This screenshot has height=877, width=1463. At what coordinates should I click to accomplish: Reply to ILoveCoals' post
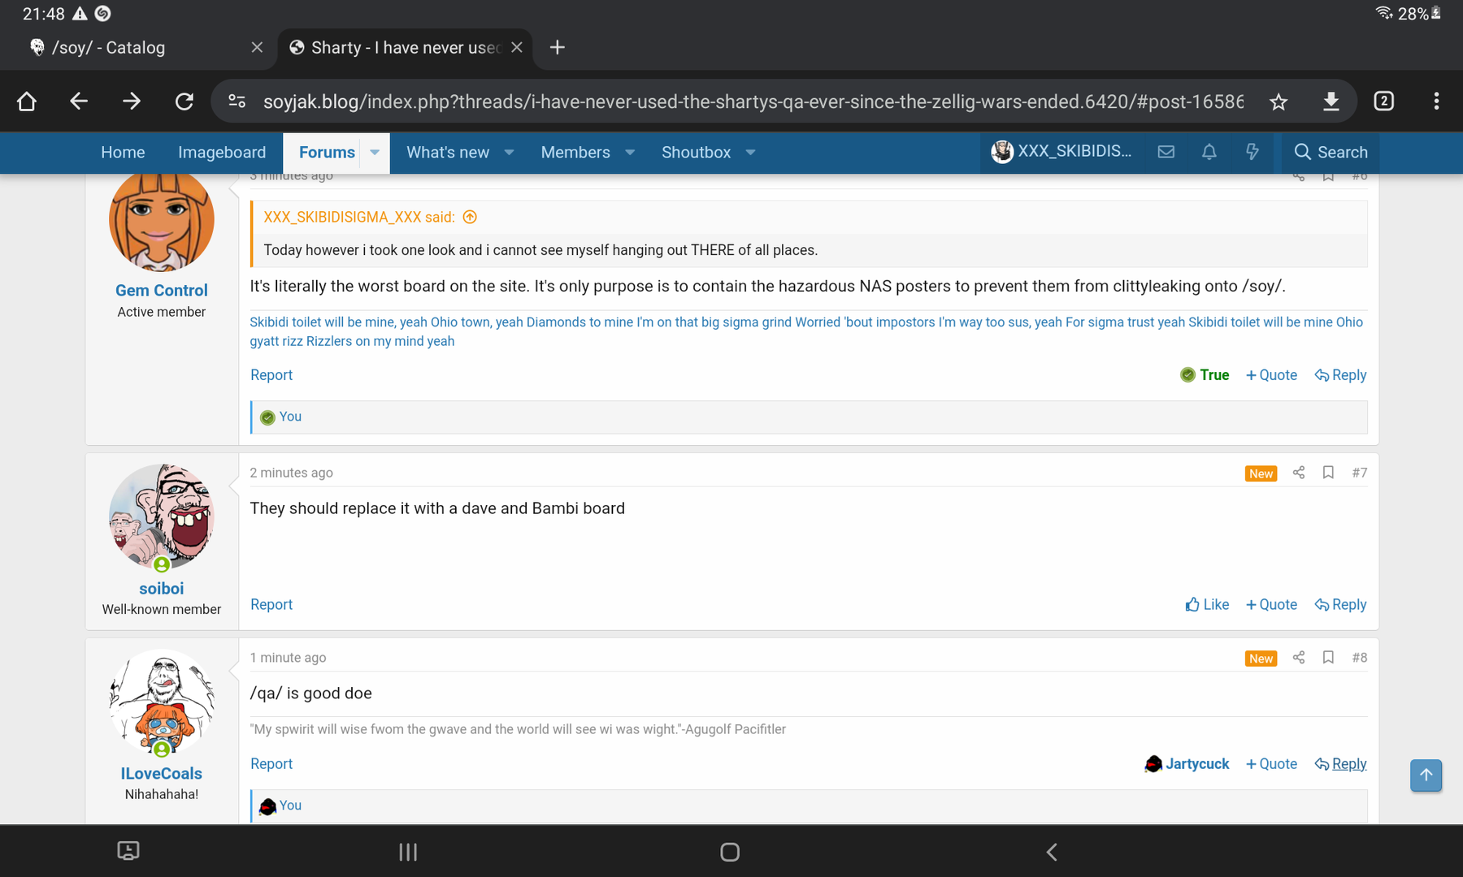1340,764
